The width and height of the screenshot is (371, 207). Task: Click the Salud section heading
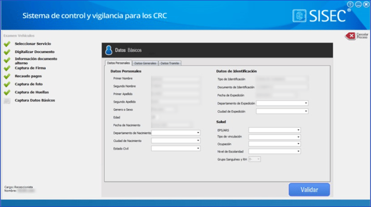point(221,121)
